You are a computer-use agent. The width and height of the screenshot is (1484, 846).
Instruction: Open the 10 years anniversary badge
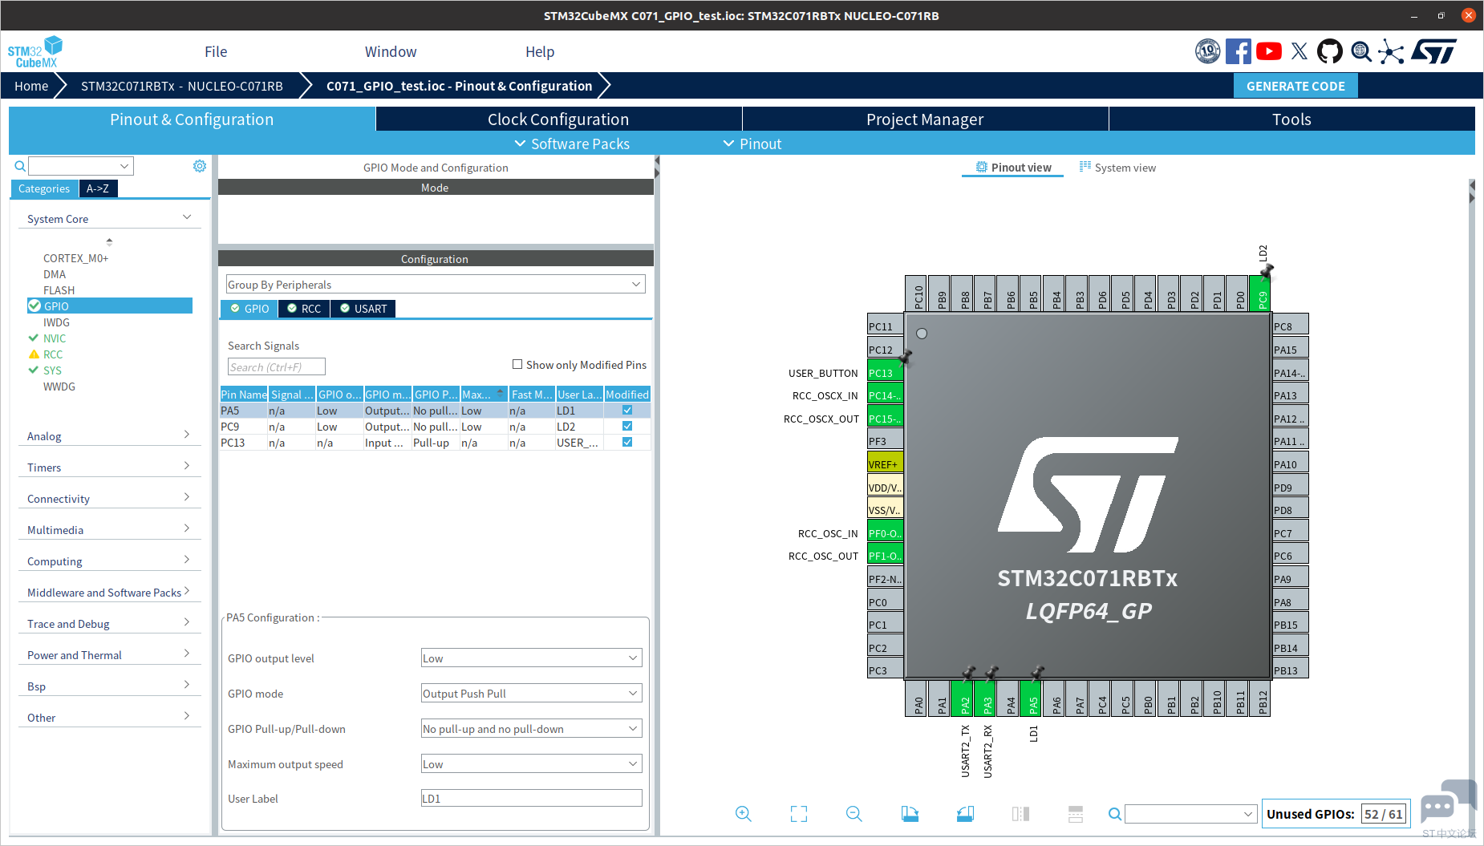(1207, 51)
